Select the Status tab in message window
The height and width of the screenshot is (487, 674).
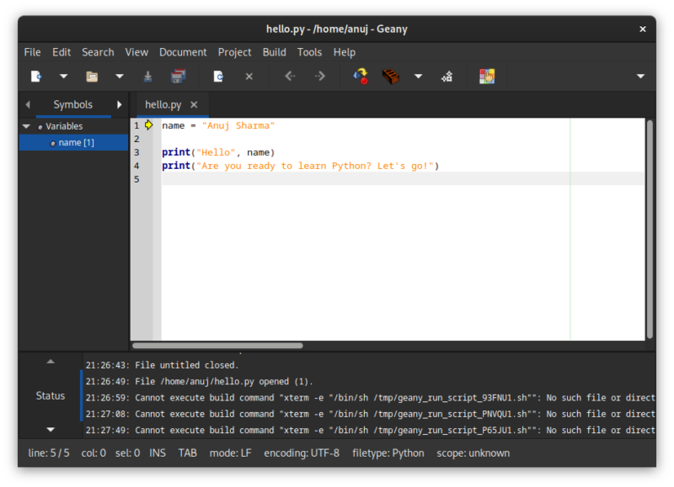[50, 395]
